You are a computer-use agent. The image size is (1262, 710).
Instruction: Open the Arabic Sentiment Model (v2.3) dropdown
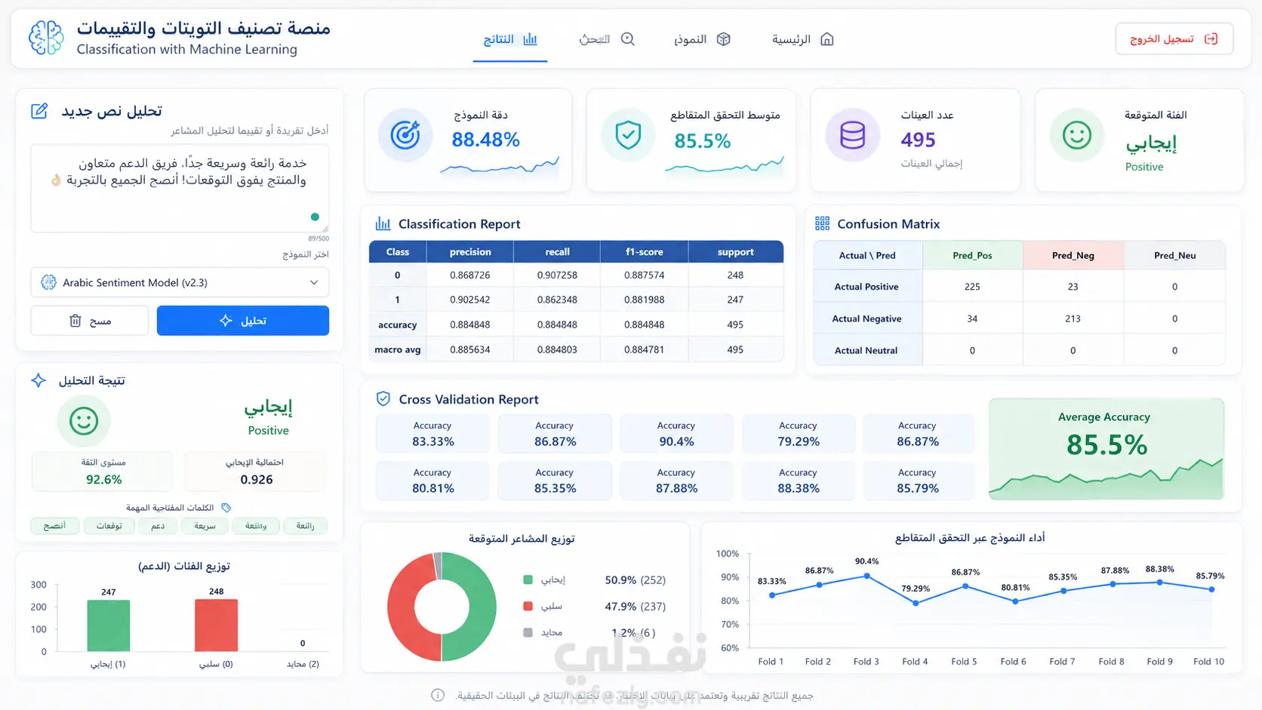point(180,282)
